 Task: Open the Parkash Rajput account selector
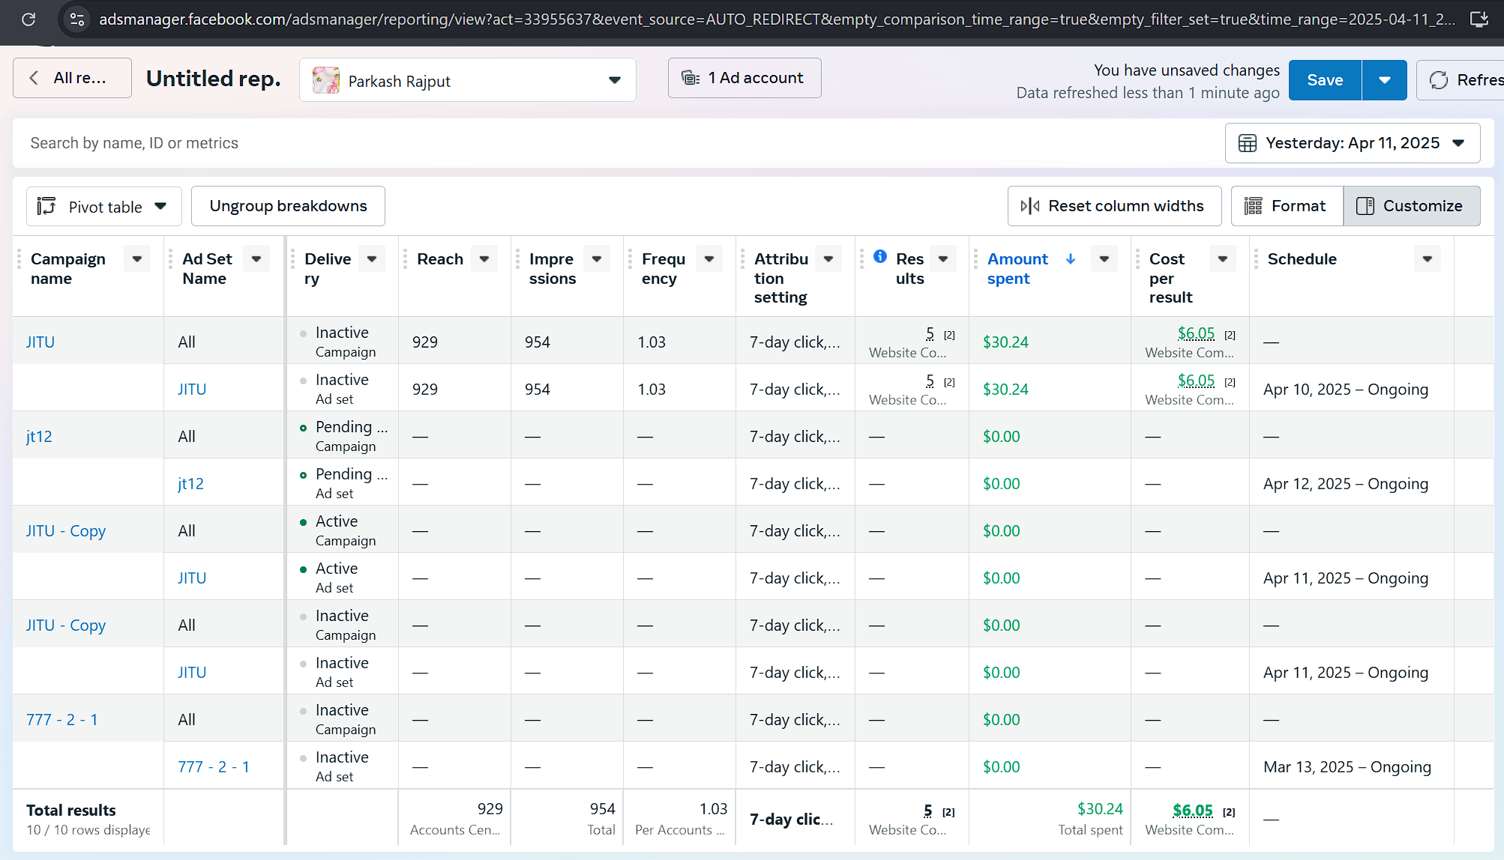tap(467, 80)
